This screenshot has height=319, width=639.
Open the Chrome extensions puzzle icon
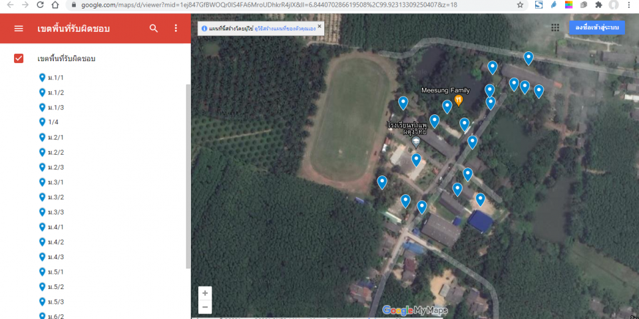tap(598, 5)
